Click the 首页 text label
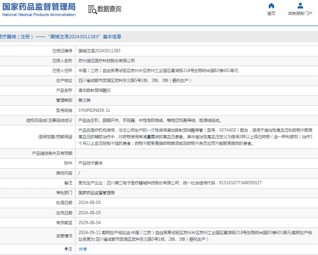The height and width of the screenshot is (255, 318). (x=271, y=14)
